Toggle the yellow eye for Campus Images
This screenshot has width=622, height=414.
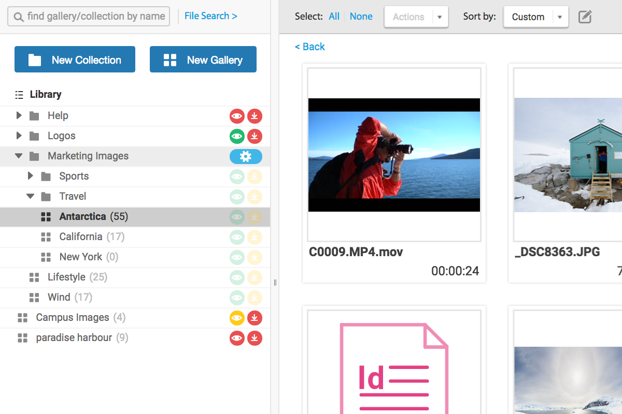pyautogui.click(x=237, y=318)
